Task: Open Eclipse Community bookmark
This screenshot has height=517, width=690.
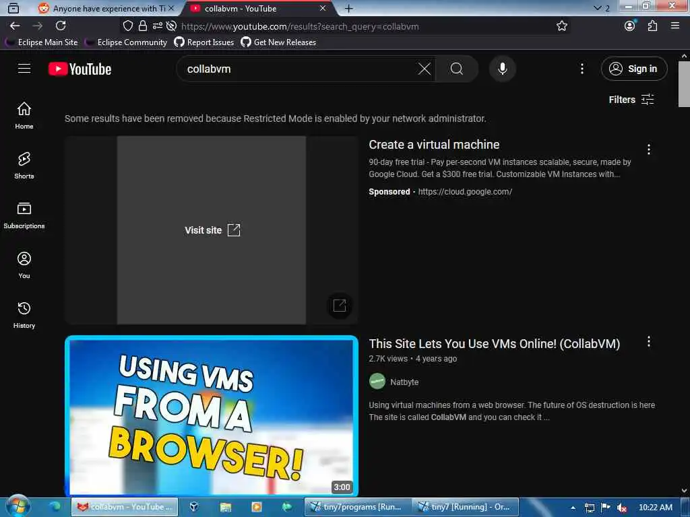Action: point(127,42)
